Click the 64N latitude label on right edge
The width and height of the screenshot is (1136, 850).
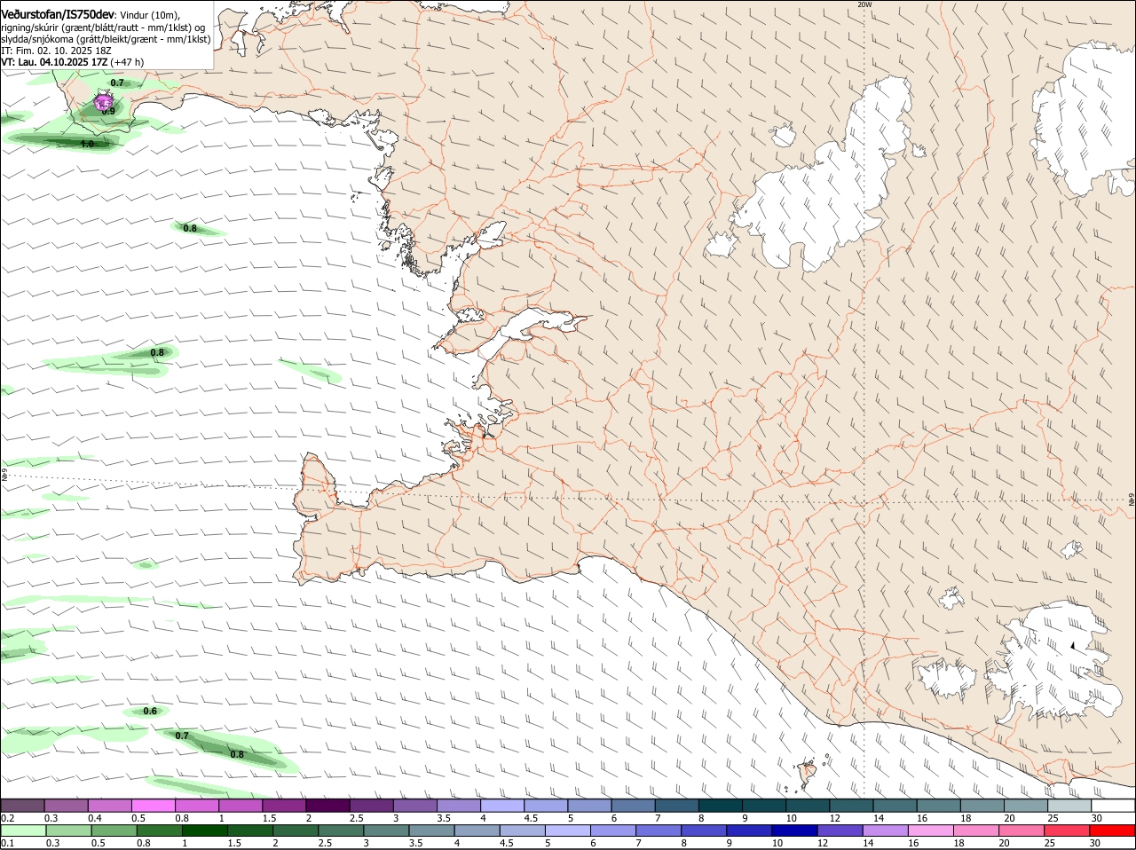tap(1132, 500)
